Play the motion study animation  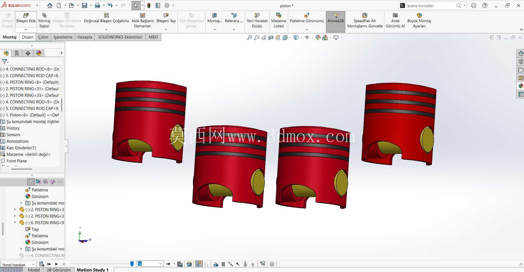[56, 264]
